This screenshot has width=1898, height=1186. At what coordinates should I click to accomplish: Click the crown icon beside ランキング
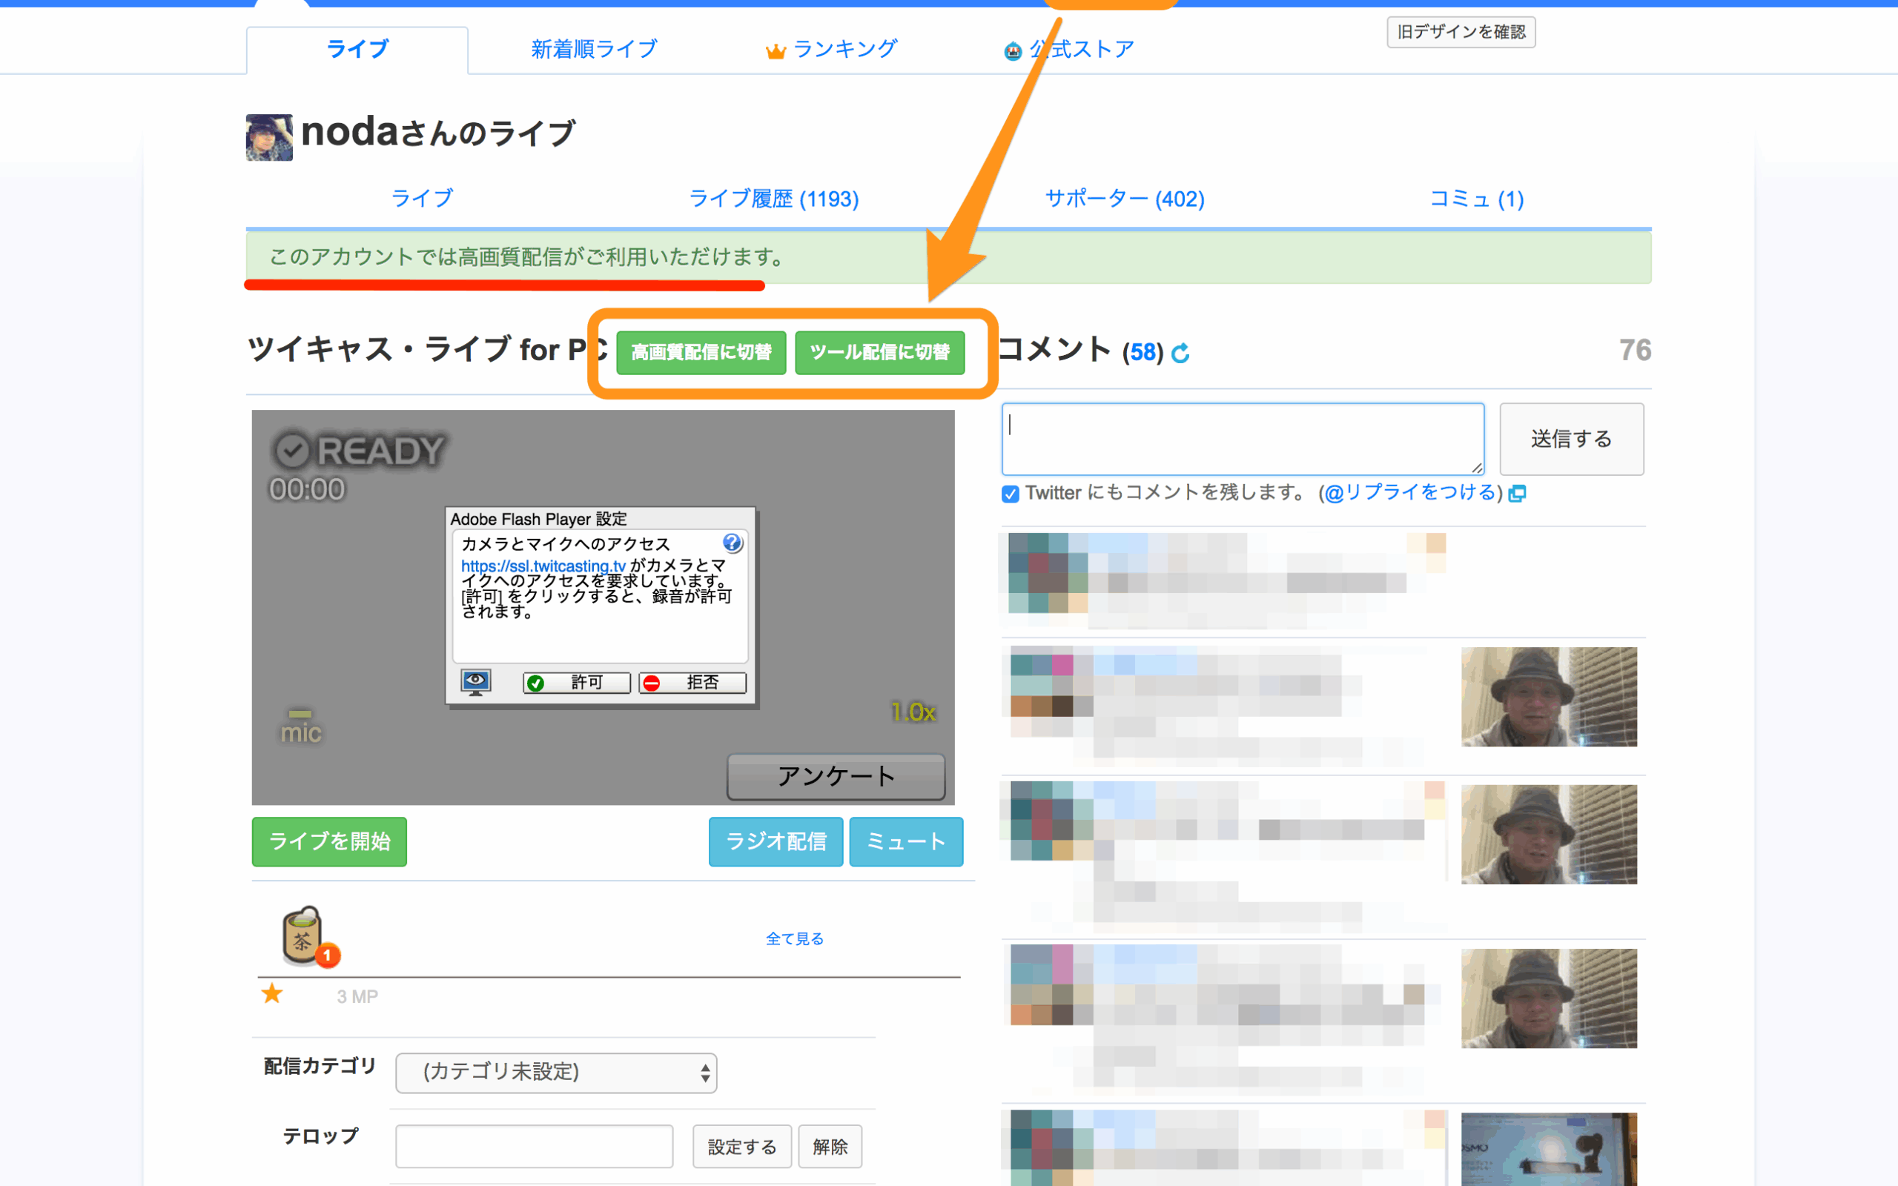(x=775, y=51)
